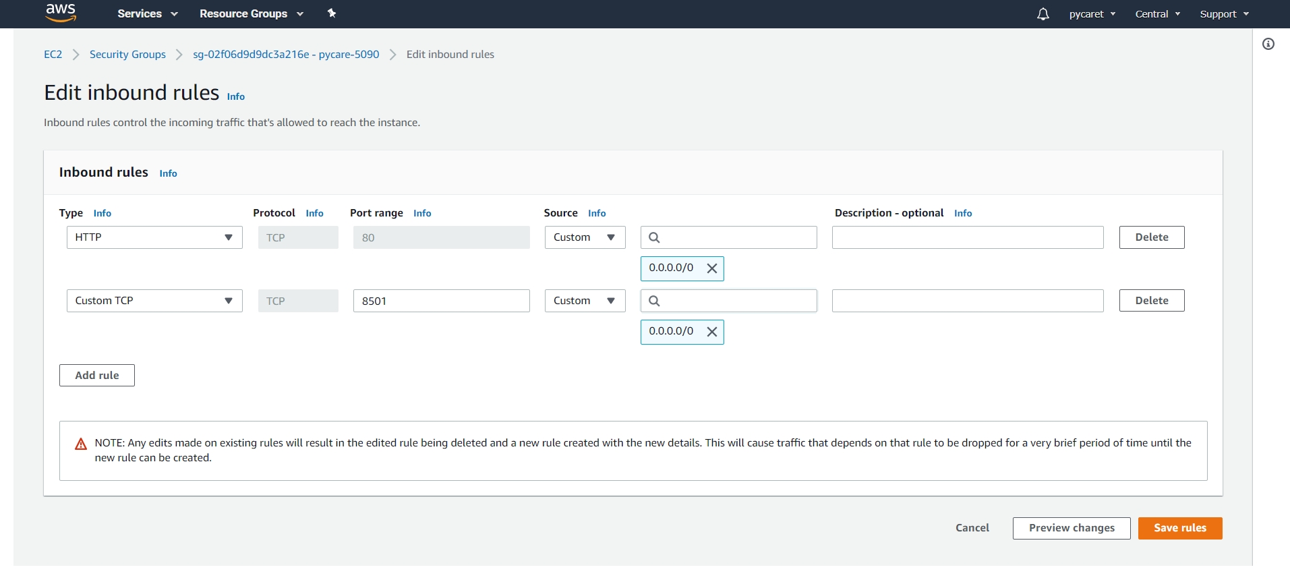The image size is (1290, 582).
Task: Click the Save rules button
Action: click(1179, 528)
